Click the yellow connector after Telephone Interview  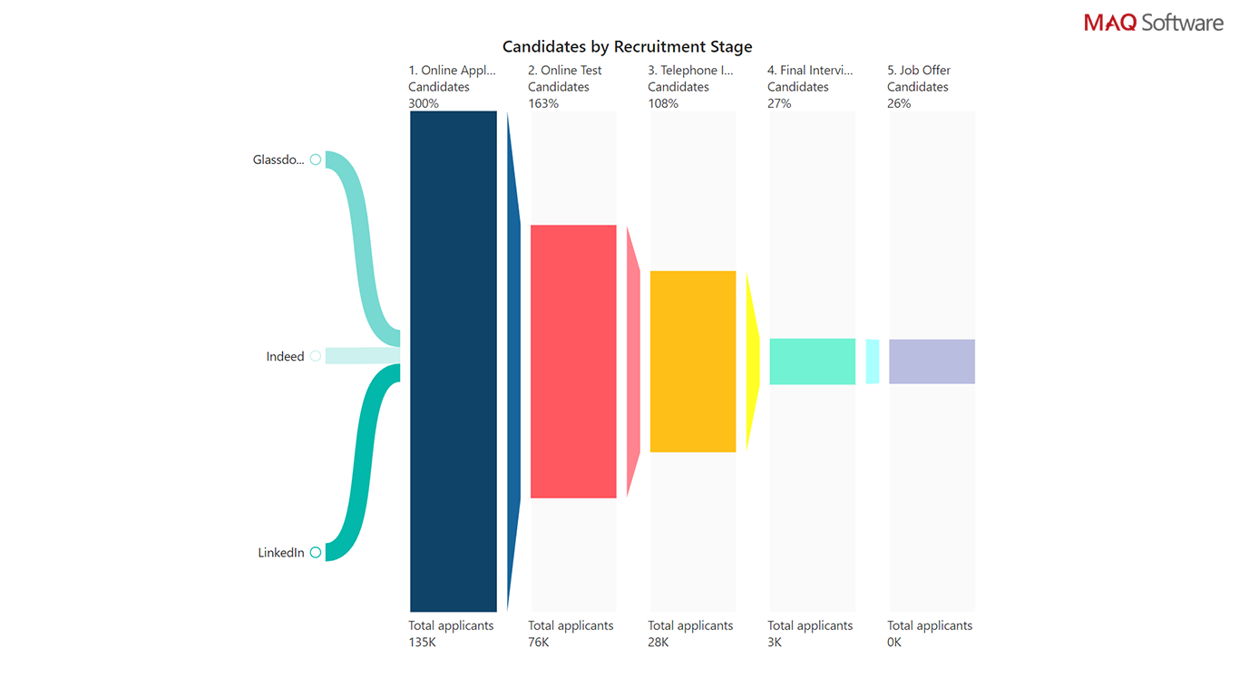point(752,361)
